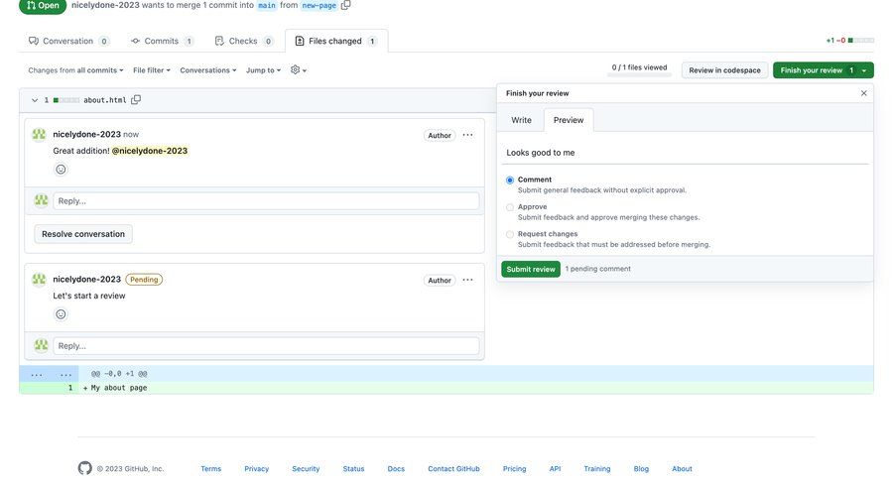This screenshot has width=893, height=480.
Task: Open the new-page branch link
Action: [319, 5]
